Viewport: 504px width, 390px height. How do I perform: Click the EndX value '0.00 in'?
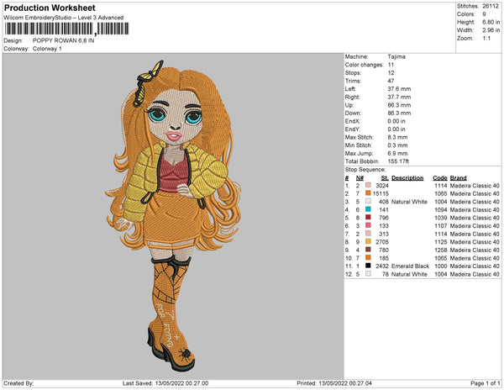click(396, 121)
